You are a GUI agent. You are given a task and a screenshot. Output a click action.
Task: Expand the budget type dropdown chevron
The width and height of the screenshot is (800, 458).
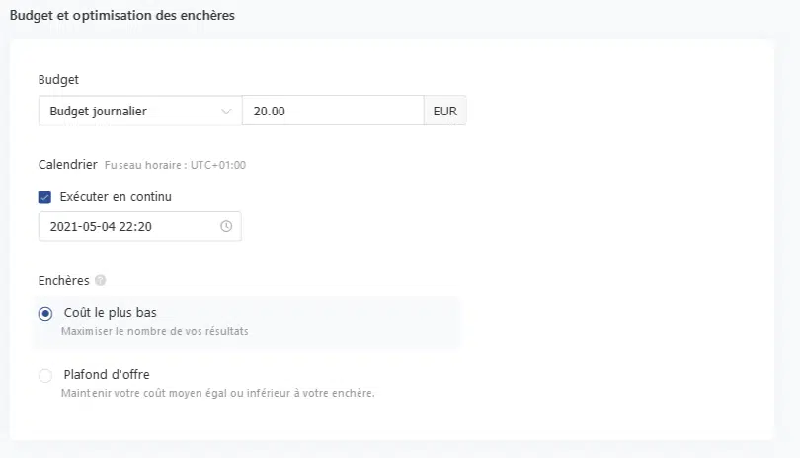226,112
